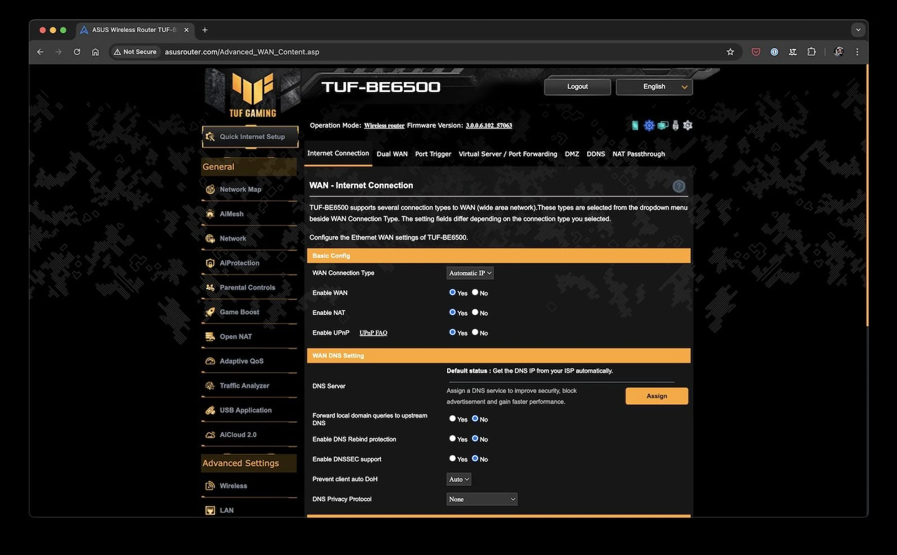
Task: Open Virtual Server / Port Forwarding tab
Action: coord(508,154)
